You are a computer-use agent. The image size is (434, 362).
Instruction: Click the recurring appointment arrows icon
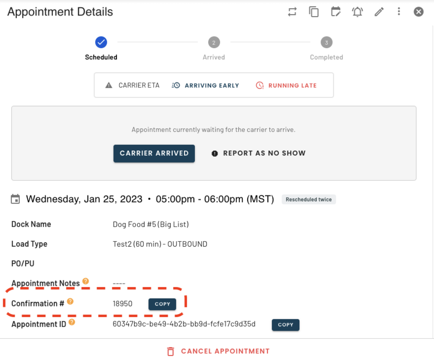click(x=292, y=12)
